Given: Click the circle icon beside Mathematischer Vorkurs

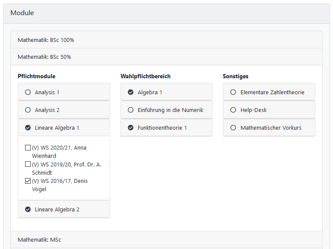Looking at the screenshot, I should click(x=233, y=128).
